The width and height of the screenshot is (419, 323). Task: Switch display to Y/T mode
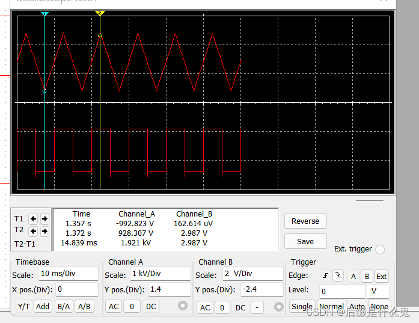[23, 306]
